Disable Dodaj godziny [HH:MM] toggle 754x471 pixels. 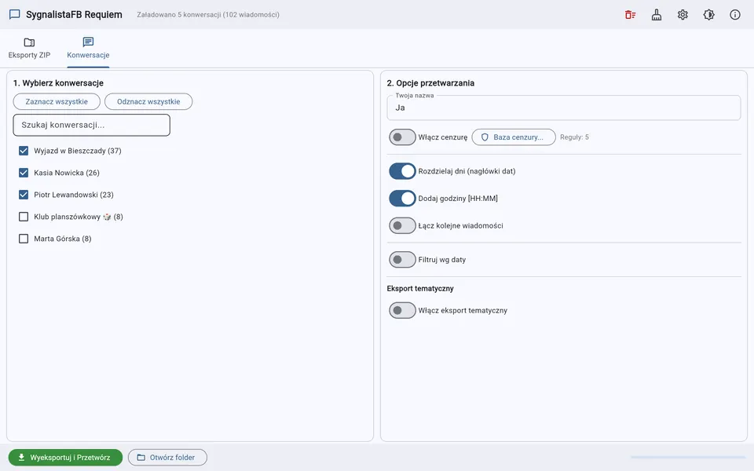coord(402,199)
